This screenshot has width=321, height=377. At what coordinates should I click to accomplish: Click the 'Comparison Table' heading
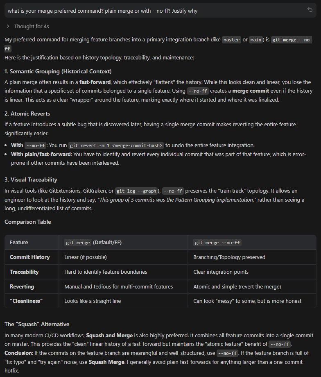coord(27,222)
